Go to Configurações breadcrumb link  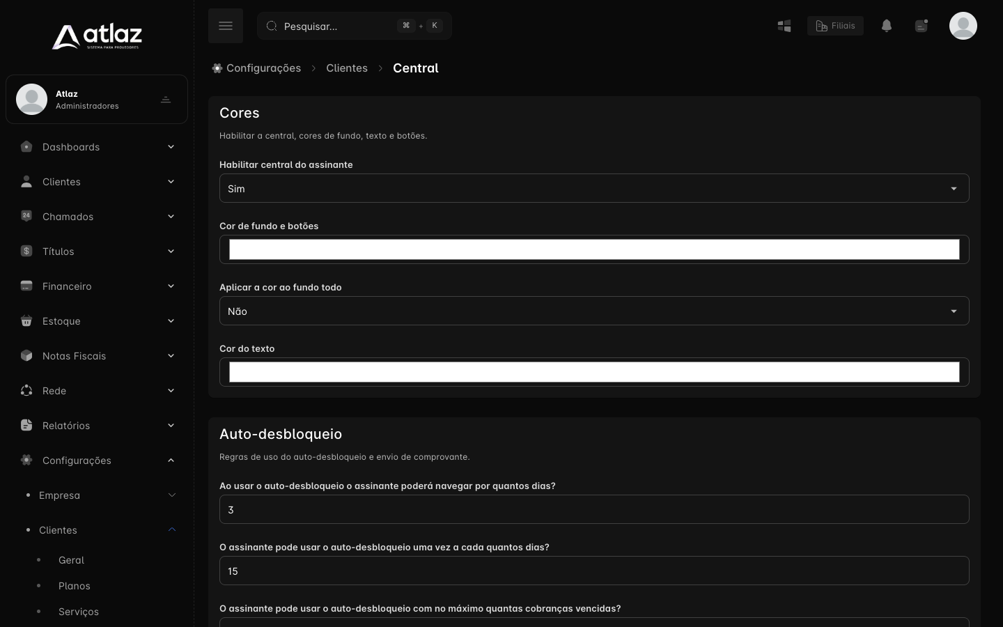tap(257, 68)
